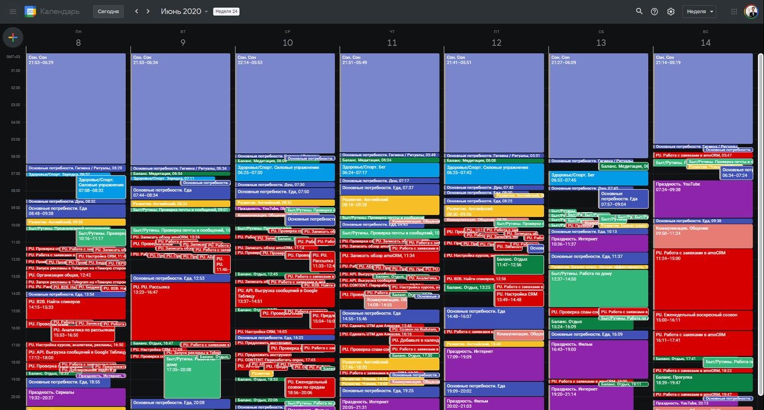Open Праздность. YouTube event on Sunday

point(702,200)
